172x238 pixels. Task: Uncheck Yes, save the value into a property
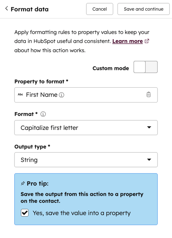point(25,213)
